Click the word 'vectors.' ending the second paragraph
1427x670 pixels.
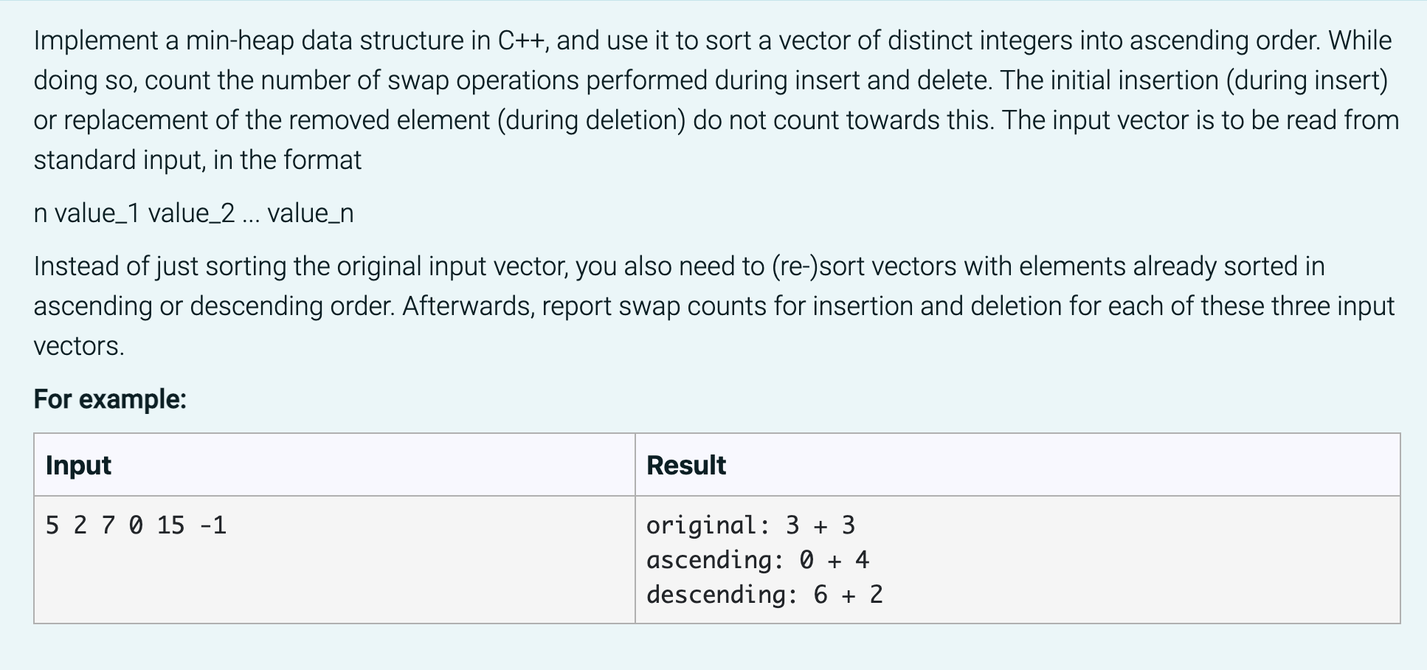79,346
